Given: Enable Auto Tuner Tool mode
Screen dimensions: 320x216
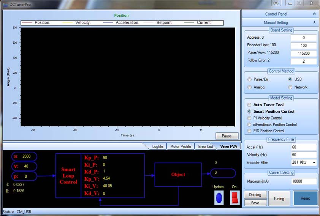Looking at the screenshot, I should coord(250,105).
